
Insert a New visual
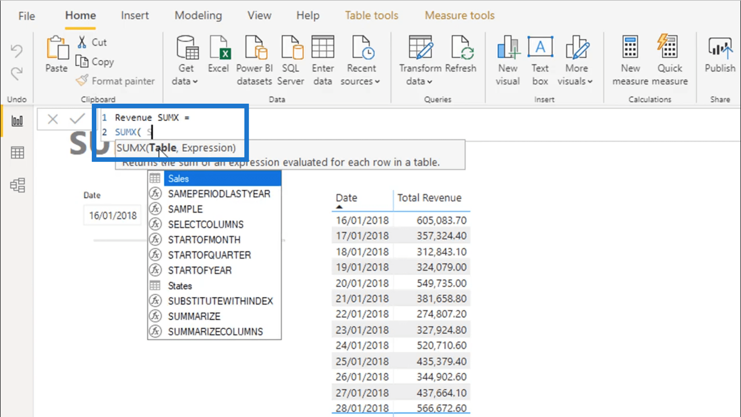(x=508, y=60)
